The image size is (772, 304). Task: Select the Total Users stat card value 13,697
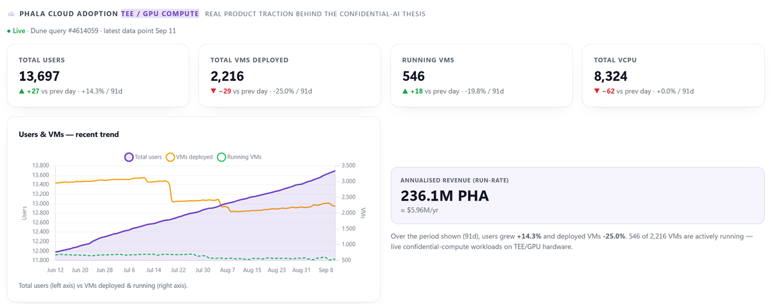[39, 76]
